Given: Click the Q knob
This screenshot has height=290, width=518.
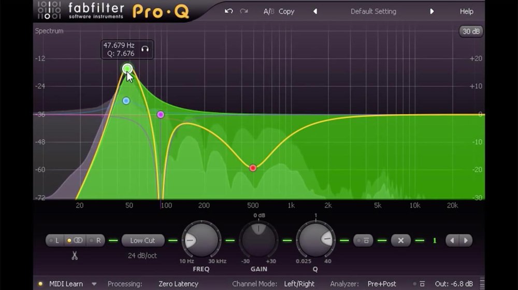Looking at the screenshot, I should [x=315, y=240].
